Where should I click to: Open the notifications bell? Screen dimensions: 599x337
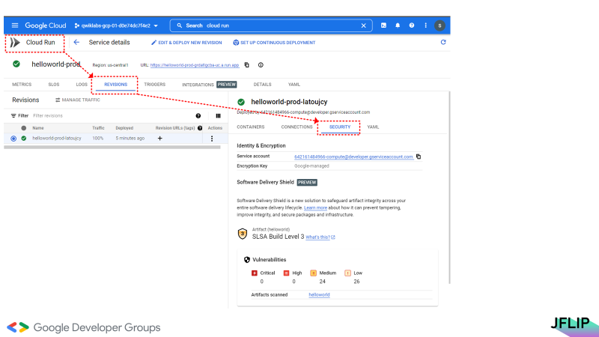pyautogui.click(x=398, y=25)
